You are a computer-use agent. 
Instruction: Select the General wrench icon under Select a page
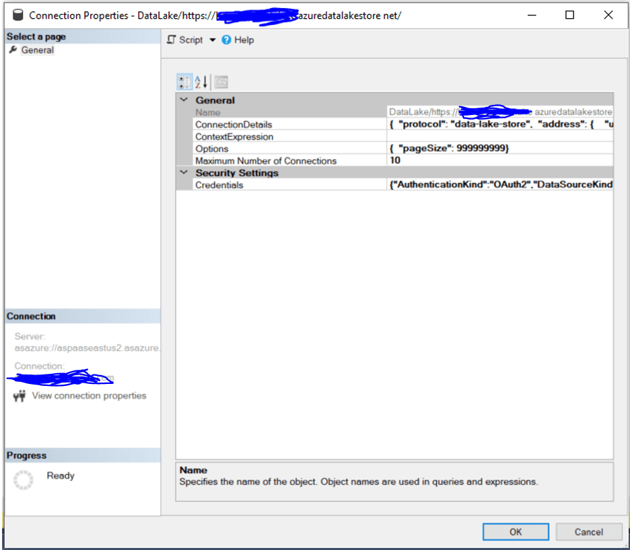point(14,50)
